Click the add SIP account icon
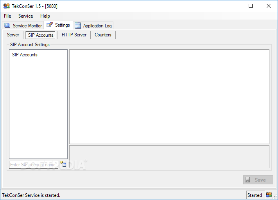The height and width of the screenshot is (200, 278). pos(63,164)
